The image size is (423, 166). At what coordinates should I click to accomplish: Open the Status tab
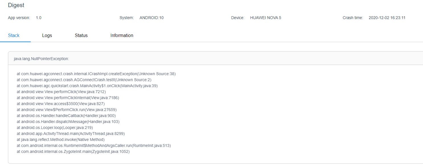pos(81,36)
